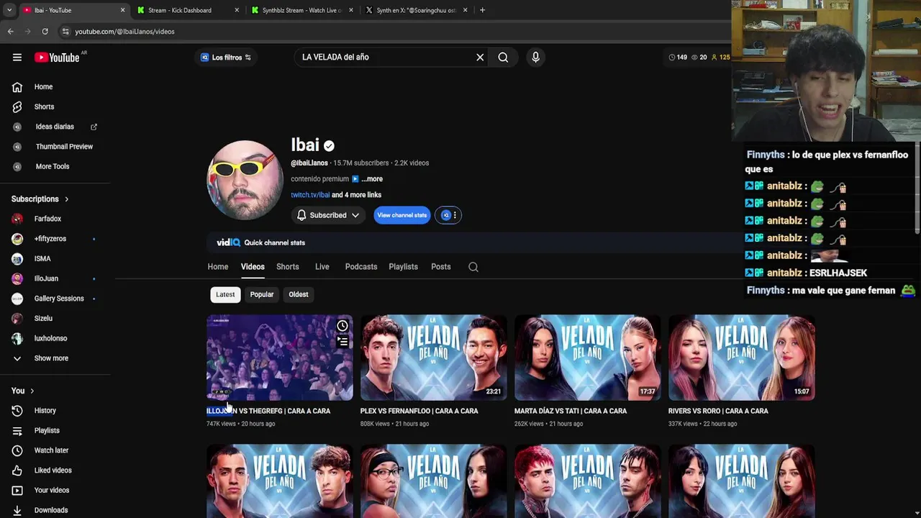
Task: Open Marta Díaz vs Tati thumbnail
Action: pyautogui.click(x=587, y=358)
